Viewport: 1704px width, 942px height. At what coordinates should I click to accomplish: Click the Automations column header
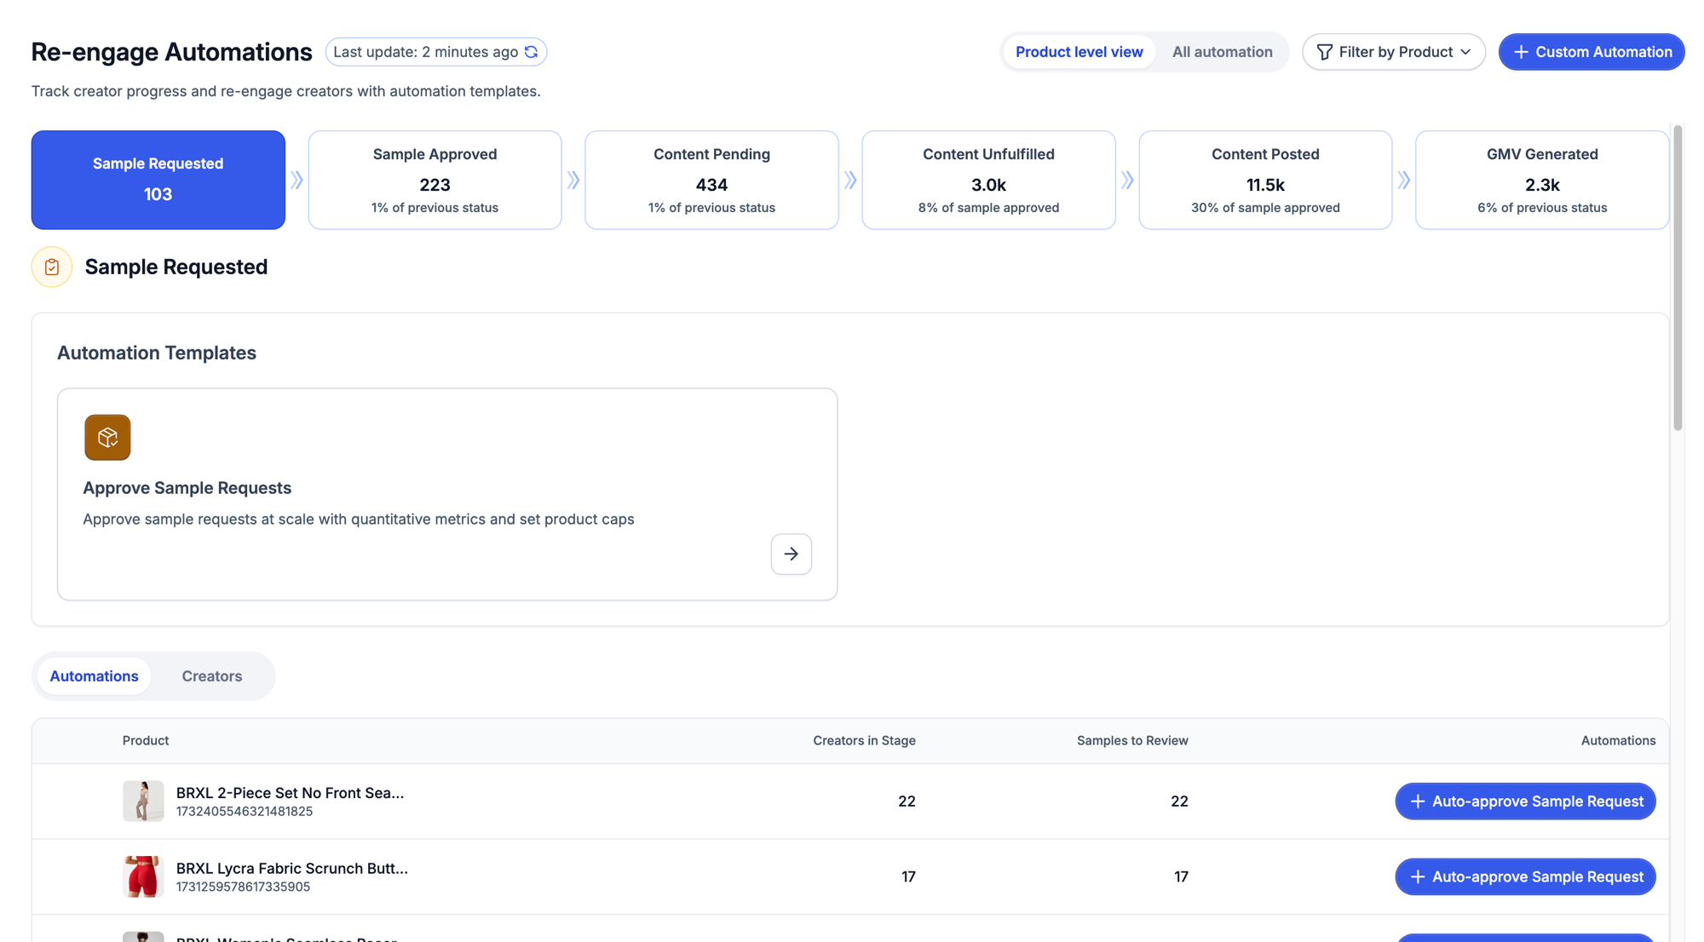click(x=1618, y=741)
